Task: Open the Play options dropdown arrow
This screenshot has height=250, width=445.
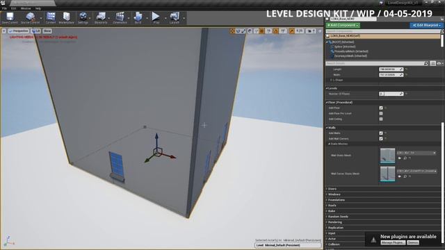Action: (165, 18)
